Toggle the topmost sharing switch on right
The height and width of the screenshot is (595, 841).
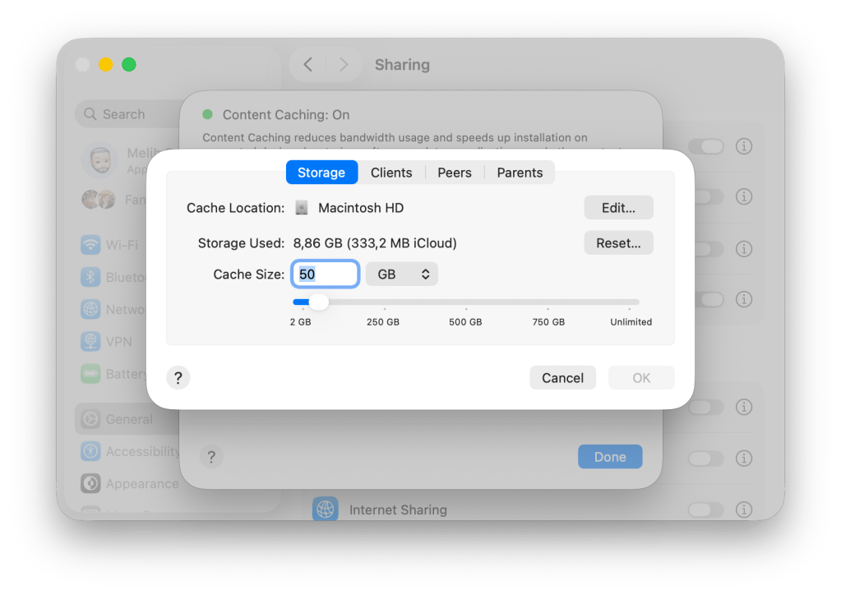click(705, 146)
